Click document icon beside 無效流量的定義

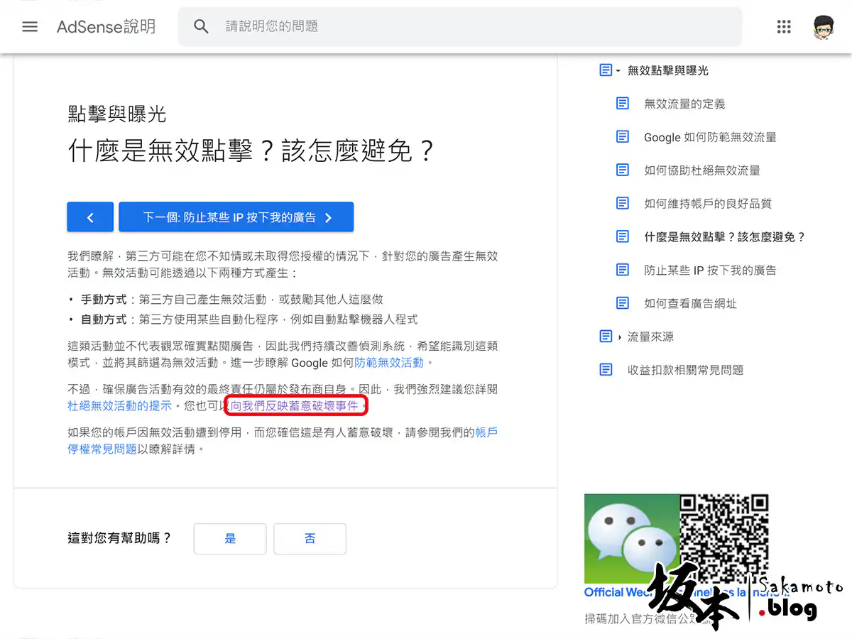click(x=623, y=104)
